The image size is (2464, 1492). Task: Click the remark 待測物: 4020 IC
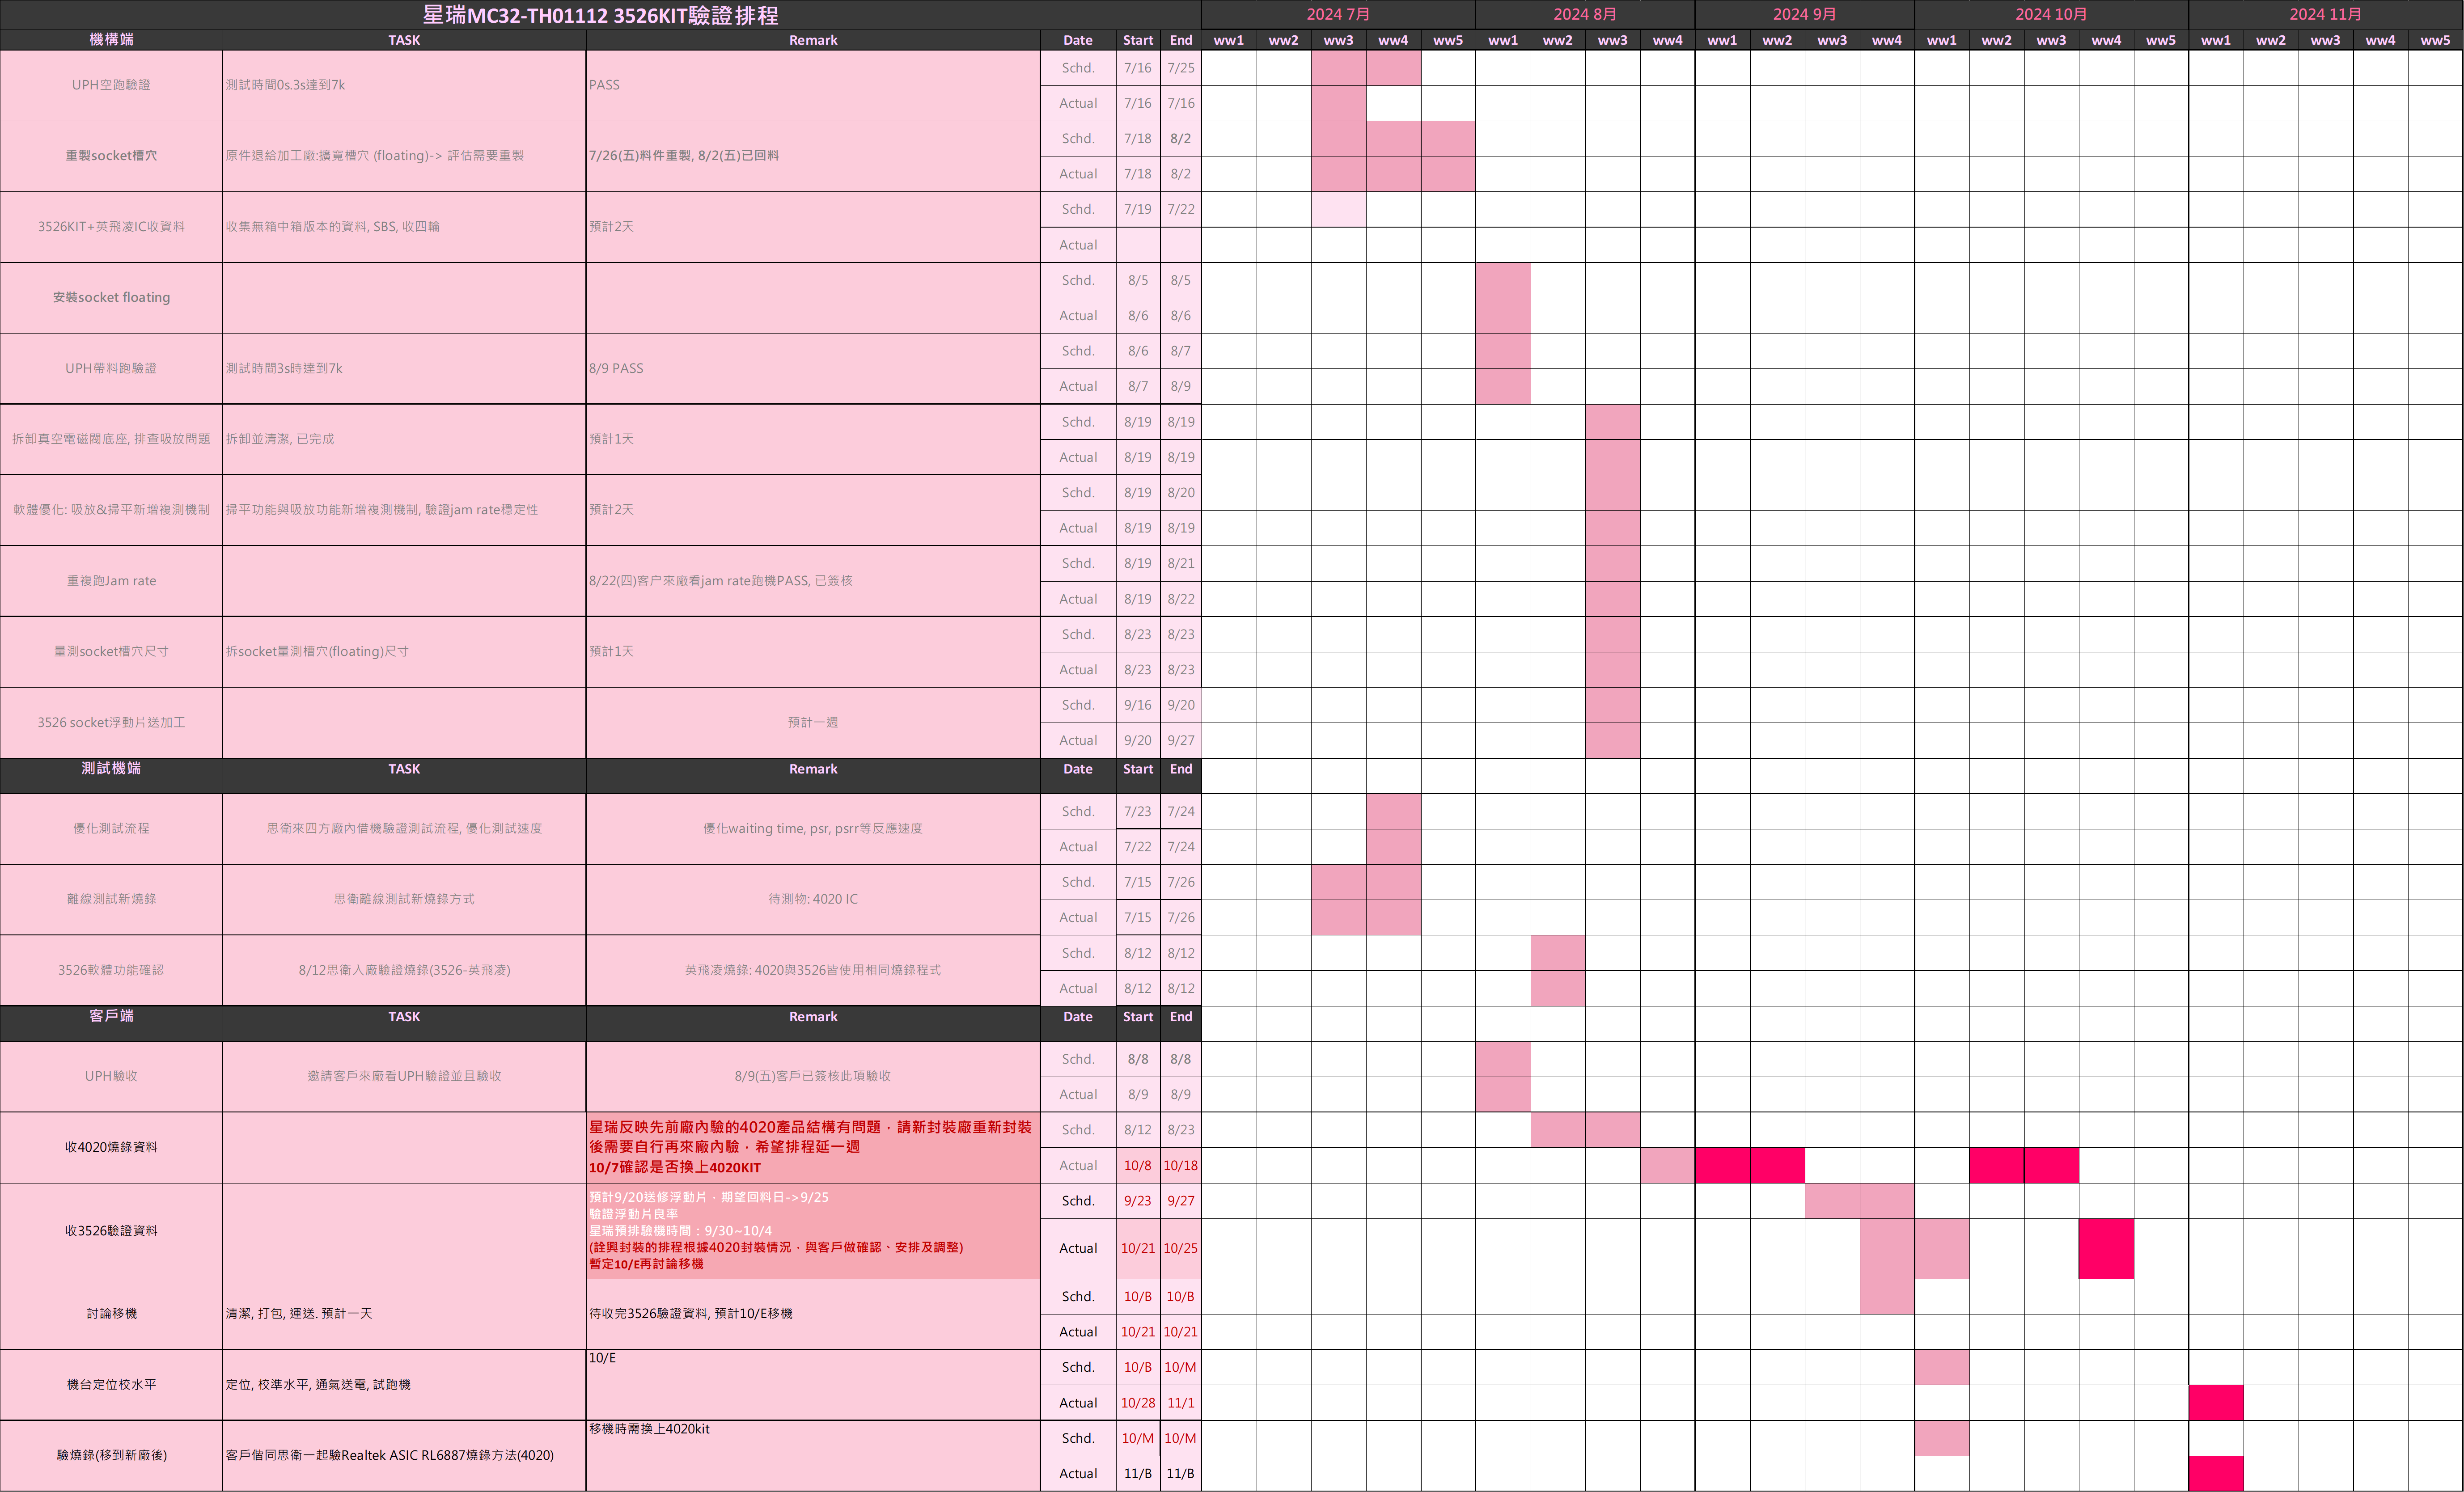813,900
